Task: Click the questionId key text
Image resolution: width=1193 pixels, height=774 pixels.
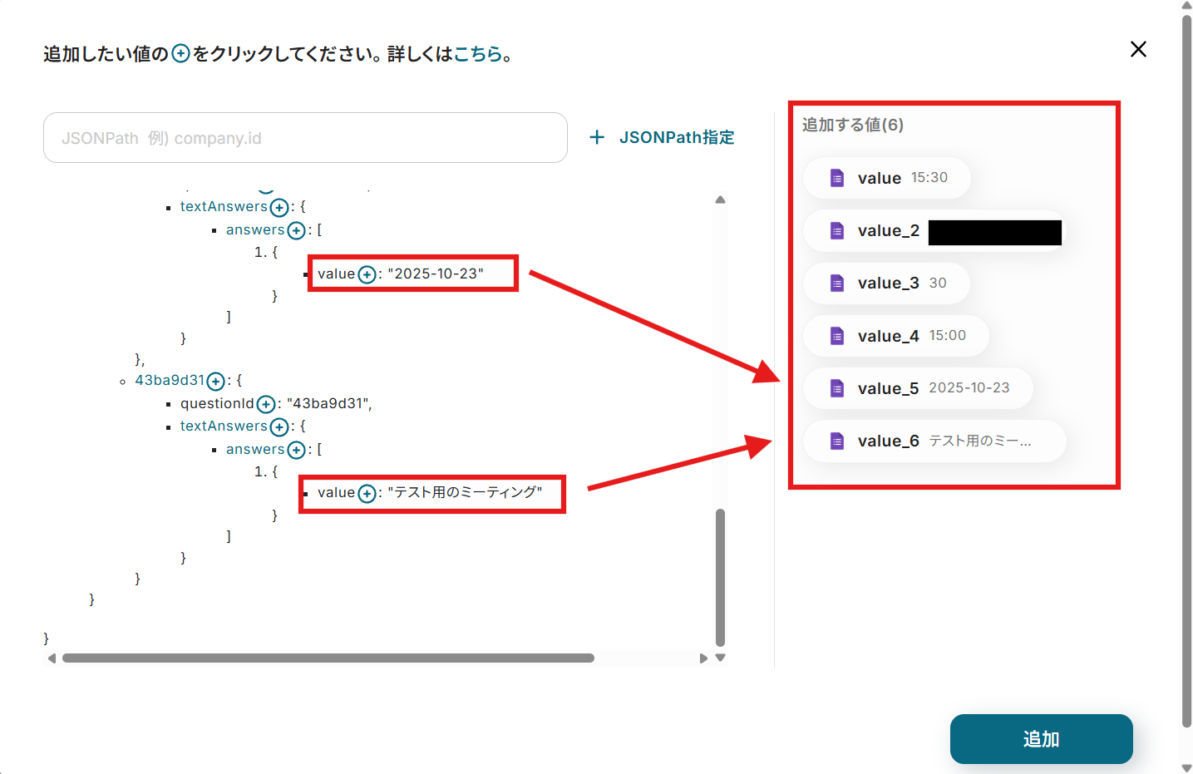Action: 217,403
